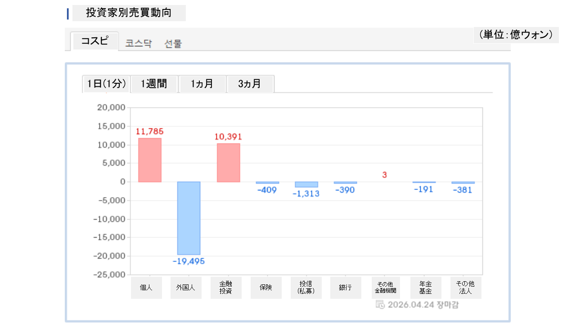
Task: Open the 선물 tab
Action: point(173,44)
